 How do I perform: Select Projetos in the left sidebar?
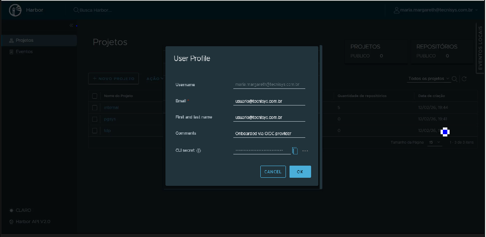[x=24, y=40]
